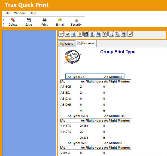The image size is (167, 156).
Task: Click the Ac Type: A320 group header
Action: tap(78, 116)
